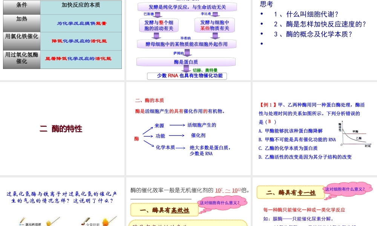Screen dimensions: 377x226
Task: Open the slide headed 思考 with three questions
Action: pyautogui.click(x=315, y=40)
